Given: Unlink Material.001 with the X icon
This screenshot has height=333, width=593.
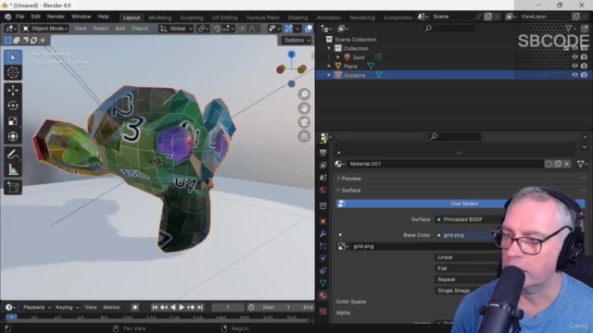Looking at the screenshot, I should [x=566, y=164].
